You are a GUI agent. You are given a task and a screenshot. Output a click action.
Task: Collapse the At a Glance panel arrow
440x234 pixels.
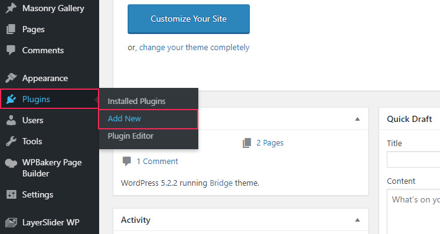(358, 119)
